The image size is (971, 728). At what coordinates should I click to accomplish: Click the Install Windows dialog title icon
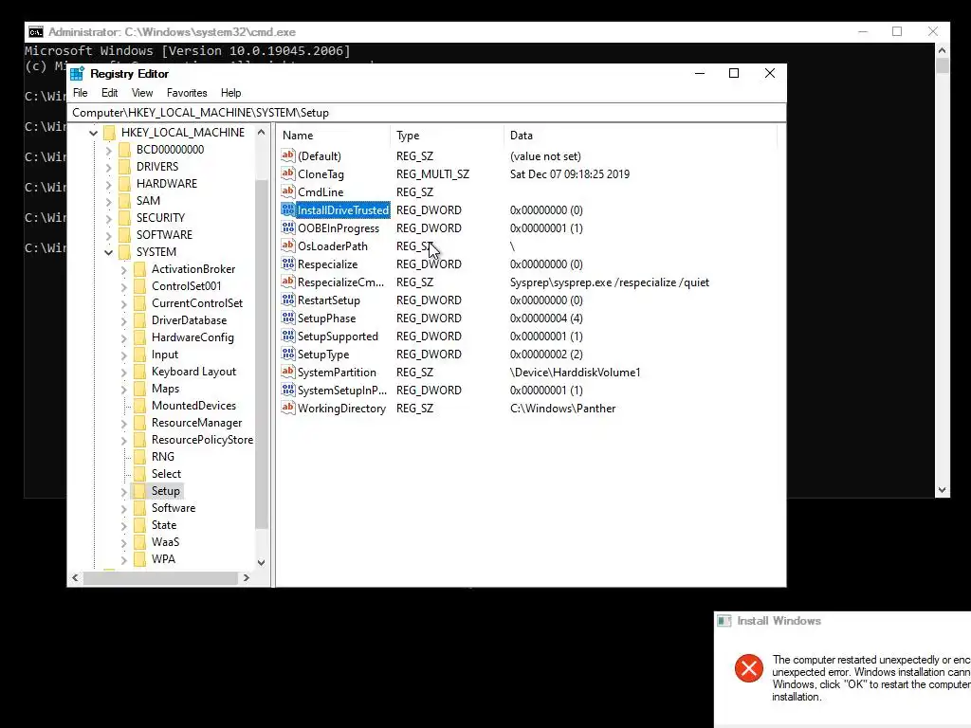coord(724,621)
